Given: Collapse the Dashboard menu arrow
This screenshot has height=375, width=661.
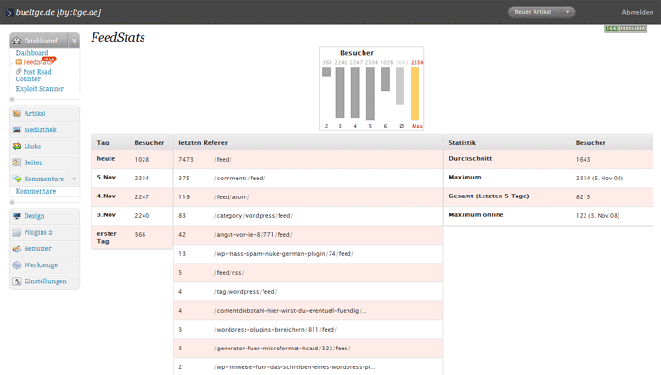Looking at the screenshot, I should point(74,41).
